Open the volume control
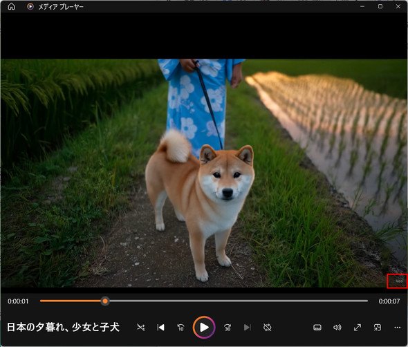408x347 pixels. 337,327
